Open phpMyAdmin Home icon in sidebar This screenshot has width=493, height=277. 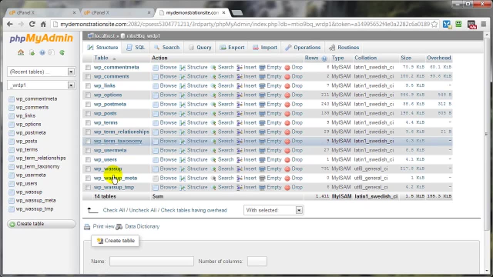(x=21, y=53)
